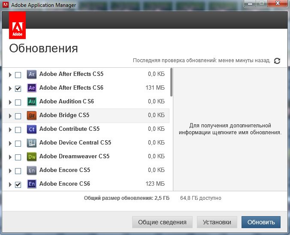Expand the Adobe Dreamweaver CS5 row
The width and height of the screenshot is (290, 235).
(10, 157)
